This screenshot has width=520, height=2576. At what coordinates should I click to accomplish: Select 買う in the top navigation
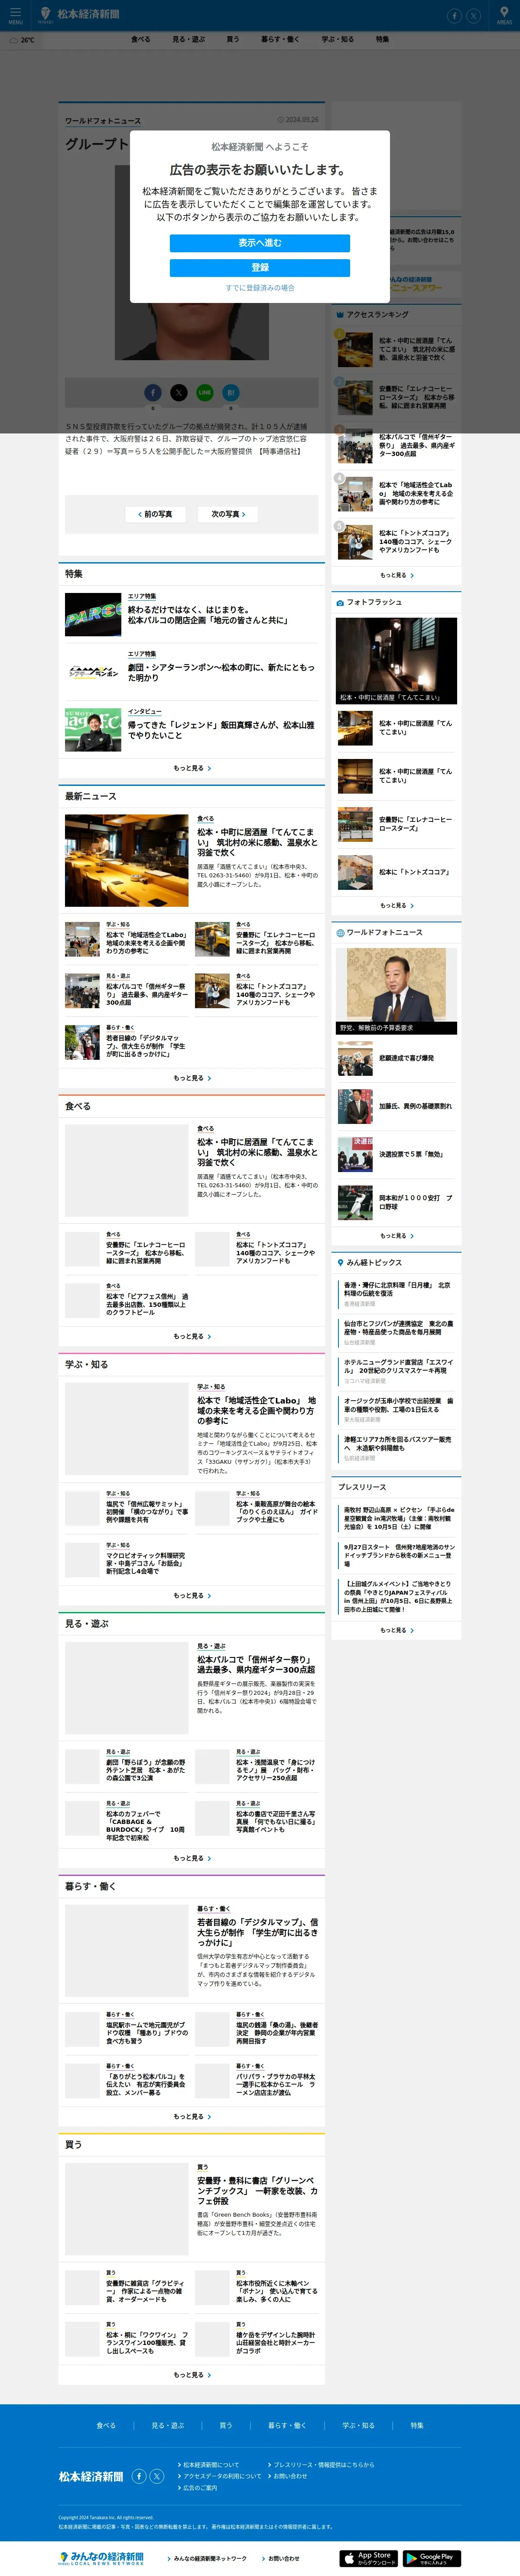[233, 39]
